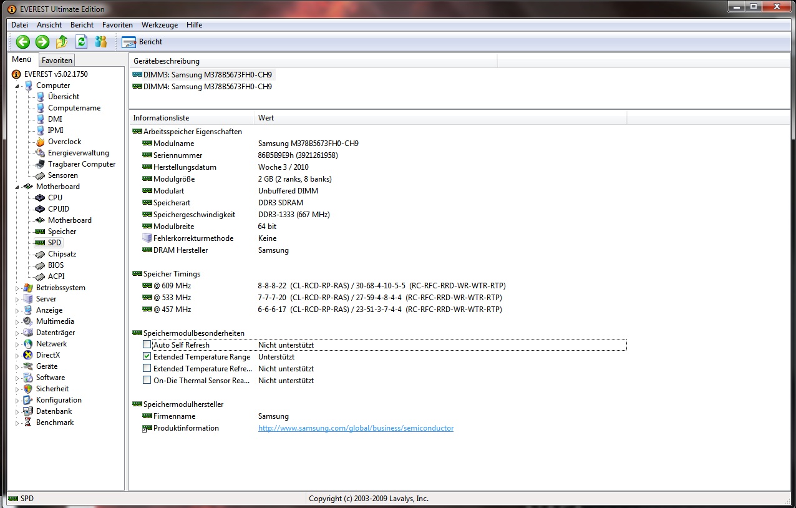Screen dimensions: 796x508
Task: Open Motherboard sub-entry under Motherboard
Action: click(x=70, y=220)
